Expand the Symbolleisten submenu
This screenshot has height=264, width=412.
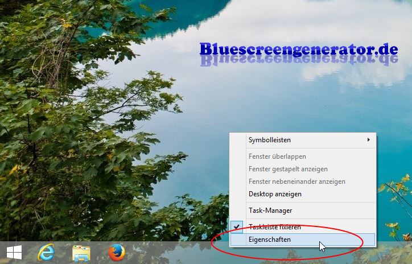[278, 139]
